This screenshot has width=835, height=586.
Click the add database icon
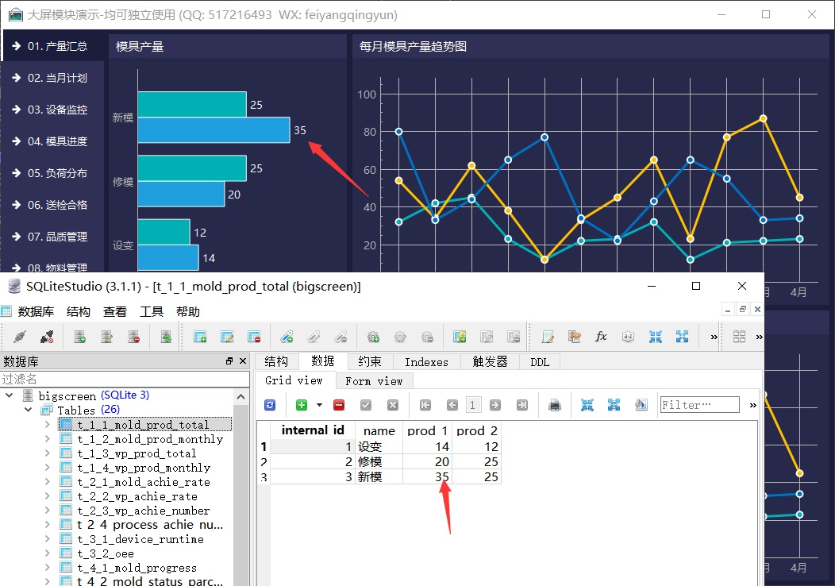(79, 337)
